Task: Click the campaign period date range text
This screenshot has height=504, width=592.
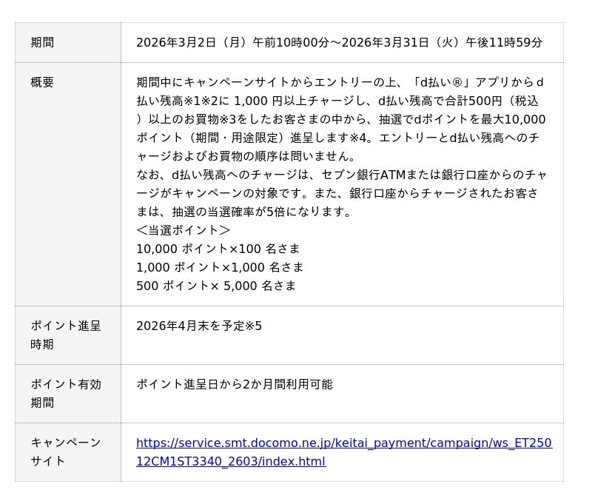Action: tap(339, 43)
